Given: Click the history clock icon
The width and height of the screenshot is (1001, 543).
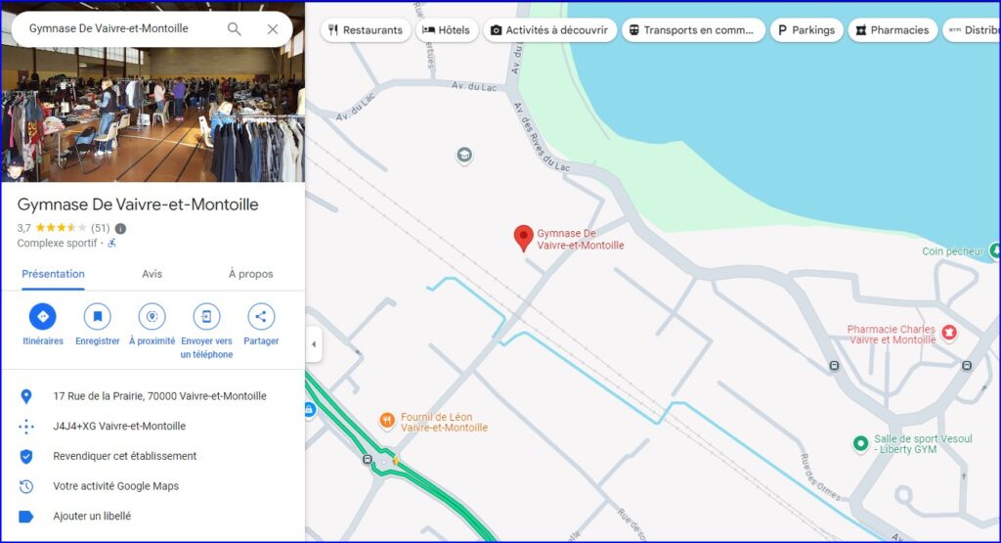Looking at the screenshot, I should (x=26, y=486).
